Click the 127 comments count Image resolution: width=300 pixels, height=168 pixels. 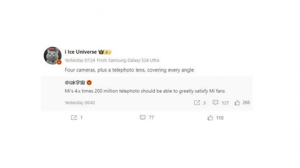(225, 103)
